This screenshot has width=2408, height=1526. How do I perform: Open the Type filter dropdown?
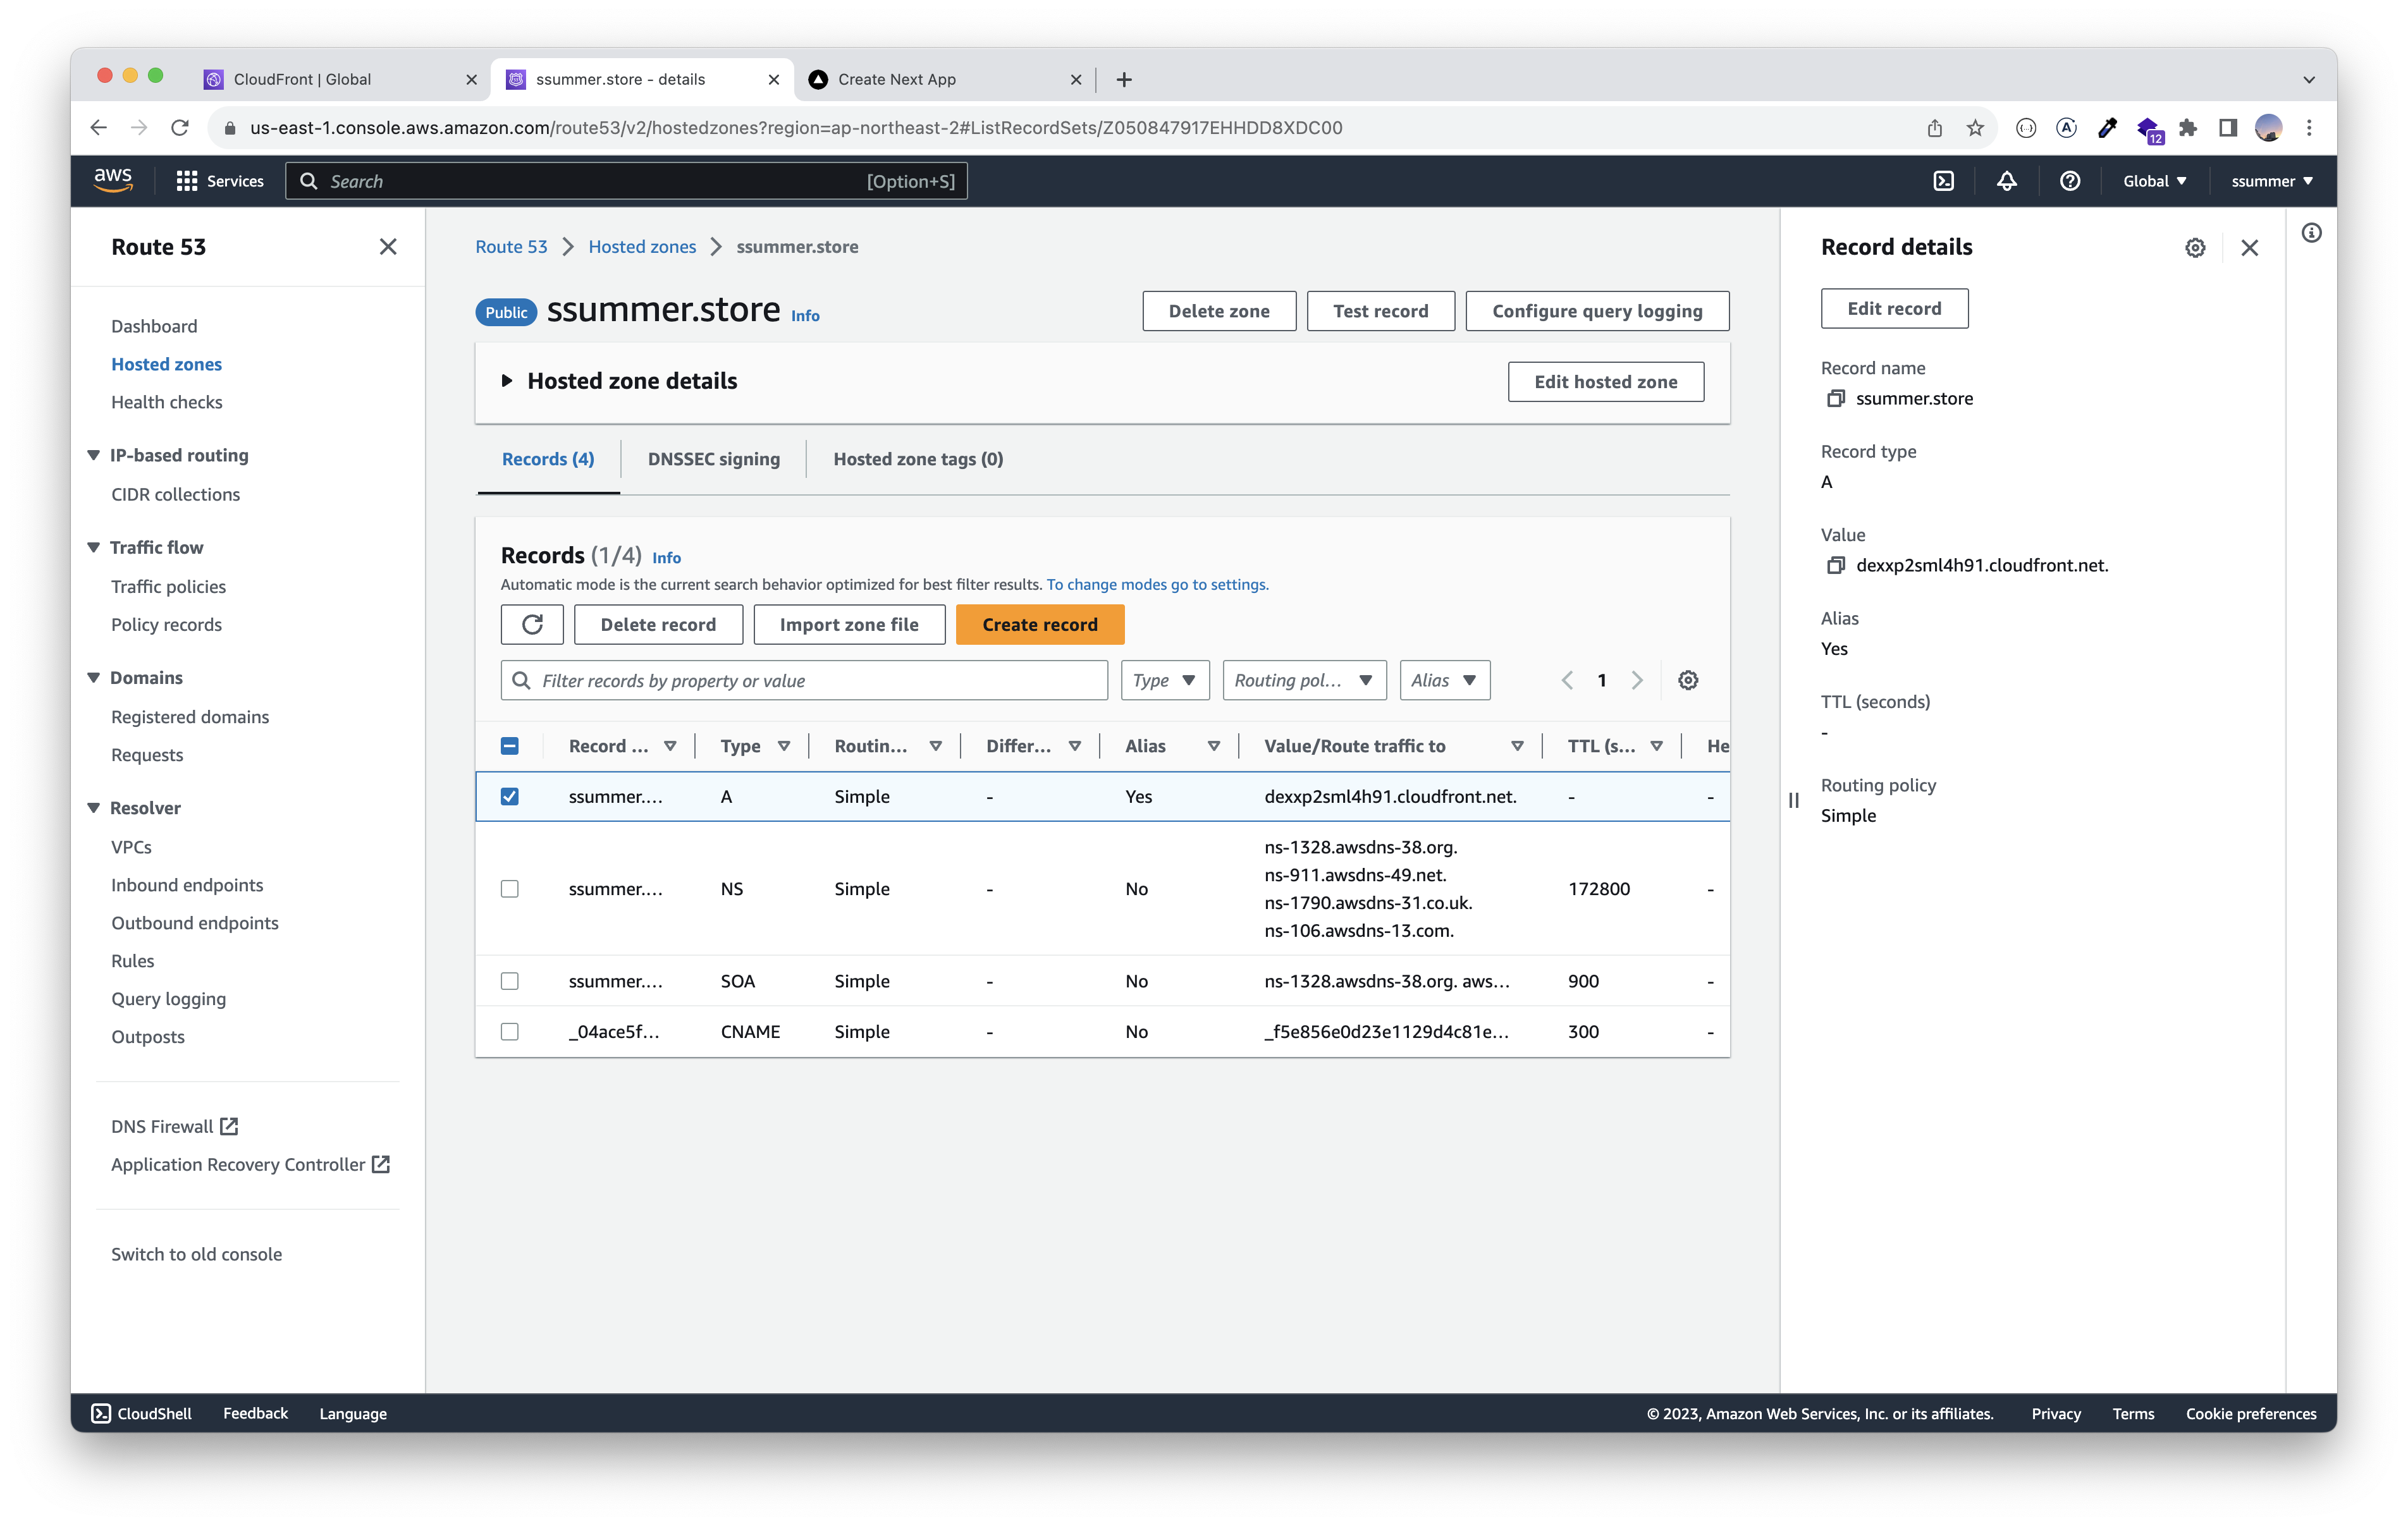[1164, 680]
